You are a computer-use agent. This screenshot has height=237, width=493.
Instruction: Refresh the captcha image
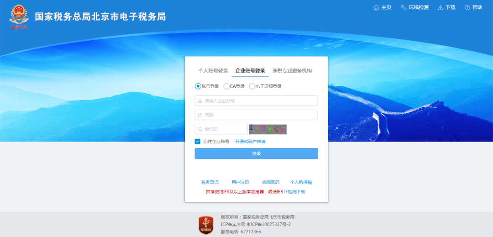[267, 129]
